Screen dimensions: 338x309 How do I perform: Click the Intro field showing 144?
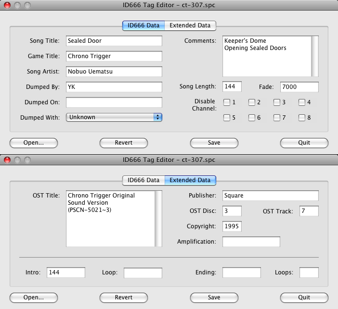66,272
